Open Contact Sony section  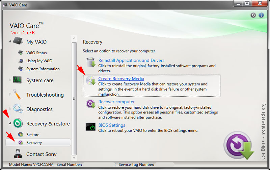pos(41,154)
